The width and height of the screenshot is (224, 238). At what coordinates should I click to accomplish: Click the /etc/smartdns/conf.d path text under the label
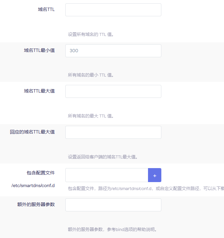[33, 185]
